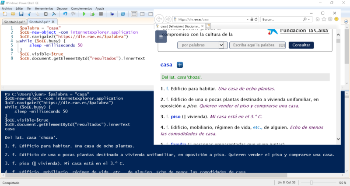Click the Open script folder icon
The height and width of the screenshot is (186, 350).
pyautogui.click(x=14, y=14)
